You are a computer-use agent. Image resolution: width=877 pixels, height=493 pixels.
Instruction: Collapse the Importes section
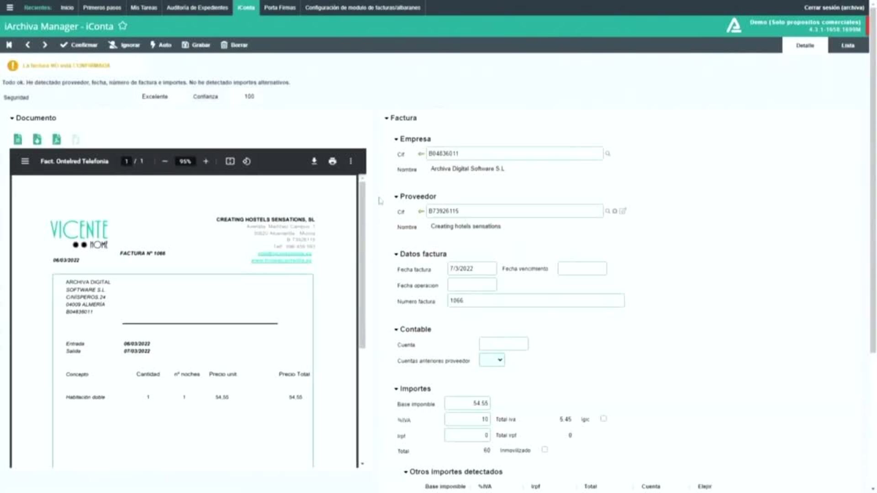(396, 388)
